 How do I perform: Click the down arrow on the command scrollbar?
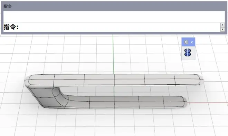click(222, 29)
